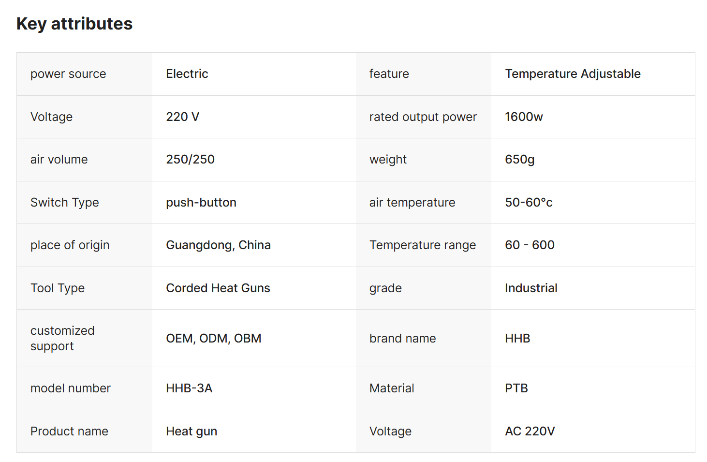
Task: Click the Key attributes heading
Action: [x=74, y=24]
